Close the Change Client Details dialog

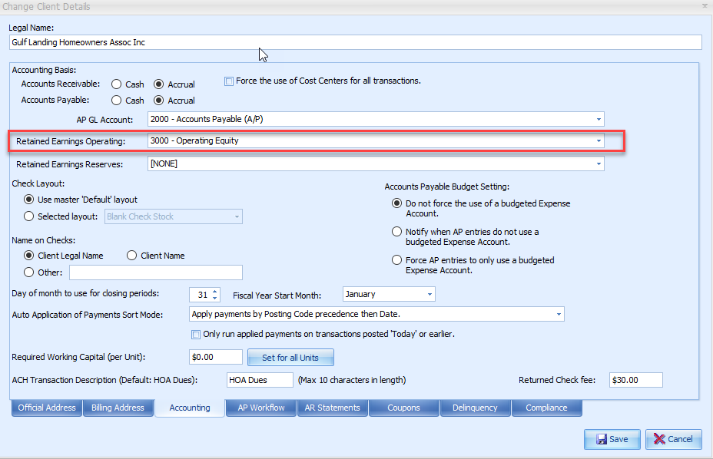pyautogui.click(x=705, y=5)
